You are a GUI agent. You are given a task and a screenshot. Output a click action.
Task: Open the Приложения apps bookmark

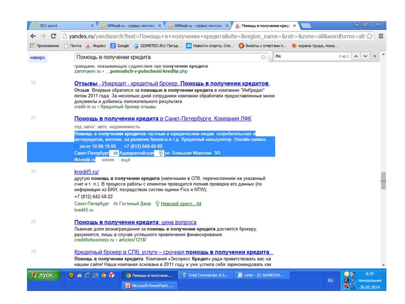coord(44,46)
